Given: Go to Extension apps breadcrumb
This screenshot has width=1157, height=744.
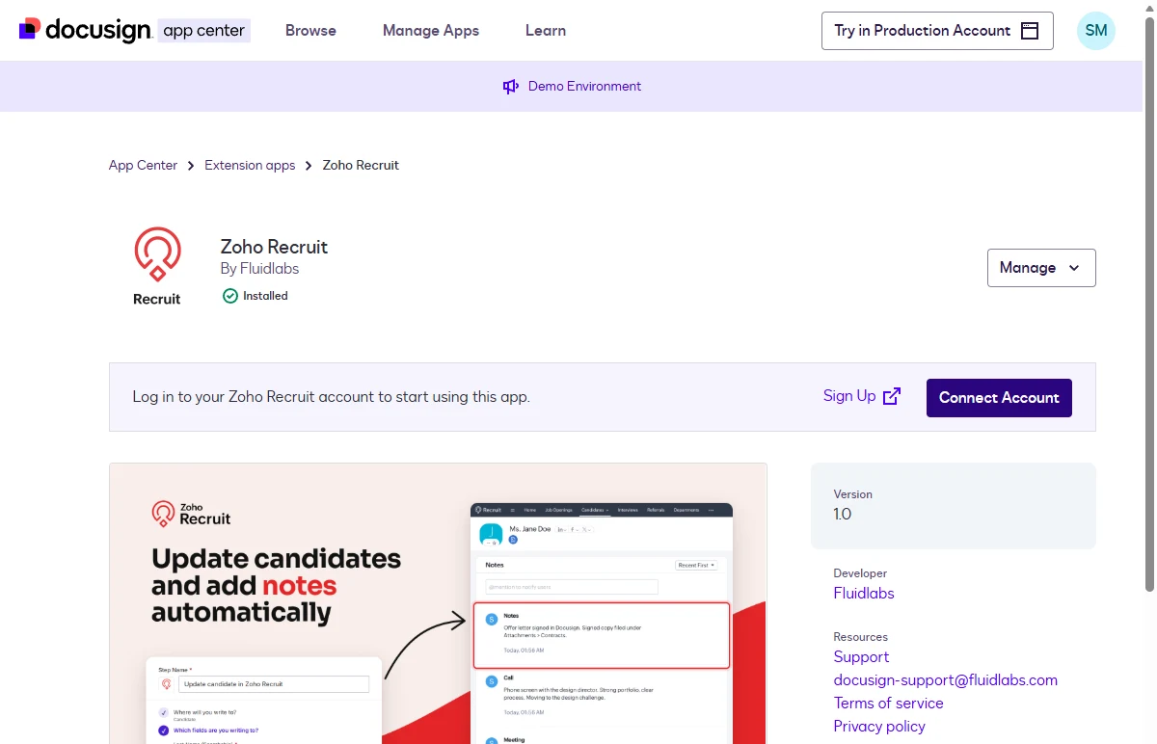Looking at the screenshot, I should 250,166.
